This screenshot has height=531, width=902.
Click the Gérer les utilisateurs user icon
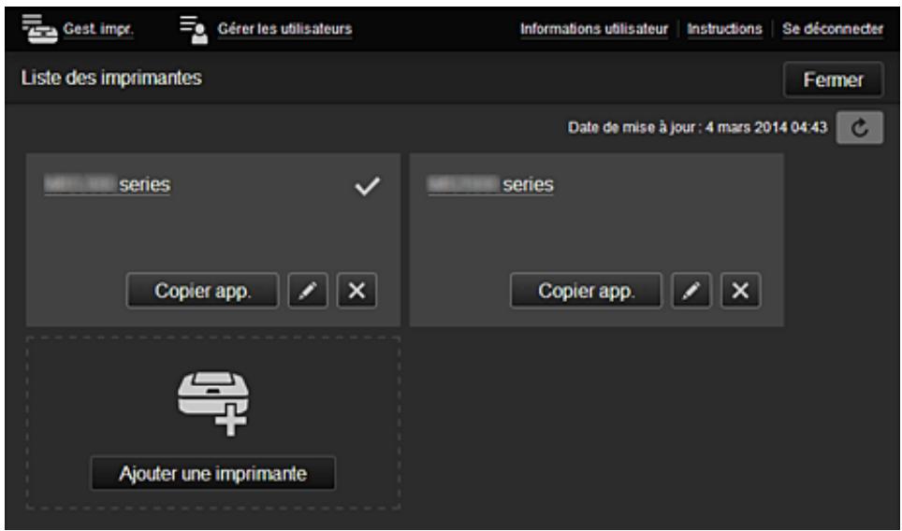coord(194,28)
